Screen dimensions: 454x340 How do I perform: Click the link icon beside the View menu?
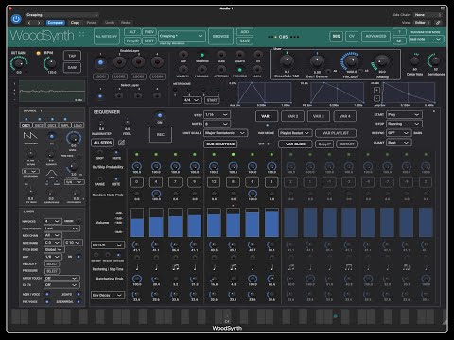pos(438,23)
